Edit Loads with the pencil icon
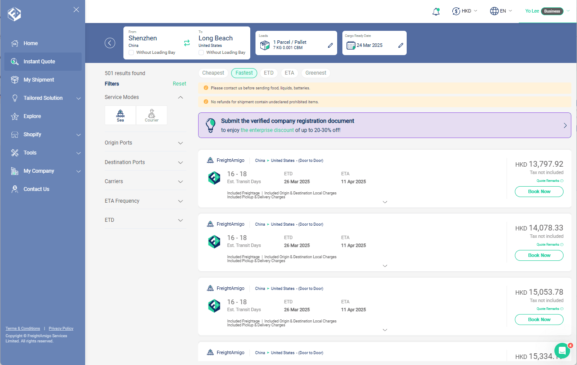Viewport: 577px width, 365px height. pos(330,46)
